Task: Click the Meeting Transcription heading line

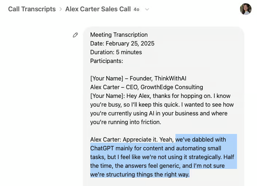Action: [x=119, y=35]
